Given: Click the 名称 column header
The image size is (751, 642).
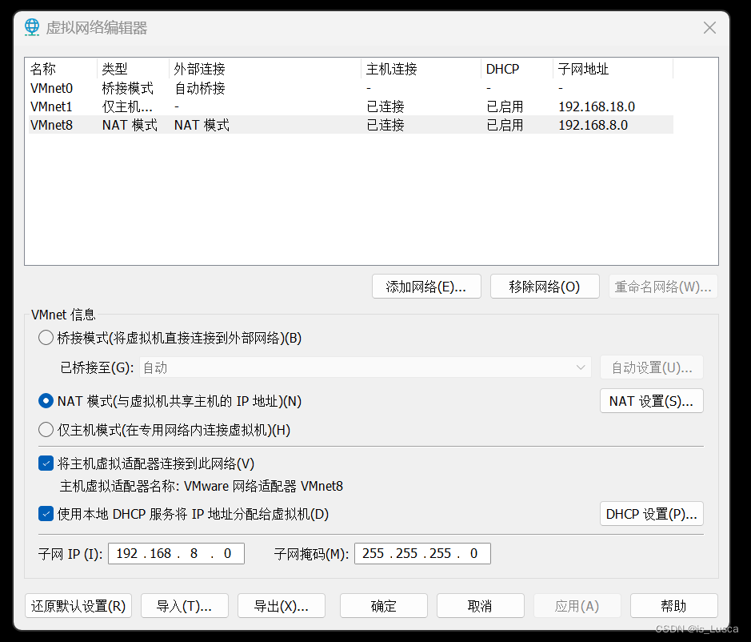Looking at the screenshot, I should coord(62,69).
